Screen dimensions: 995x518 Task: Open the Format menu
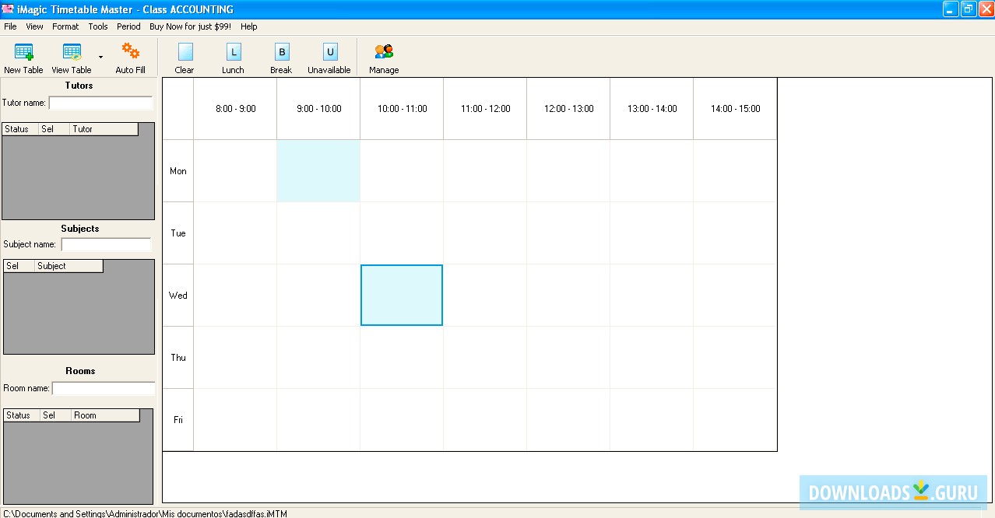click(x=65, y=26)
